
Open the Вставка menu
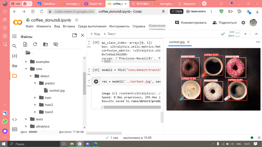tap(69, 26)
